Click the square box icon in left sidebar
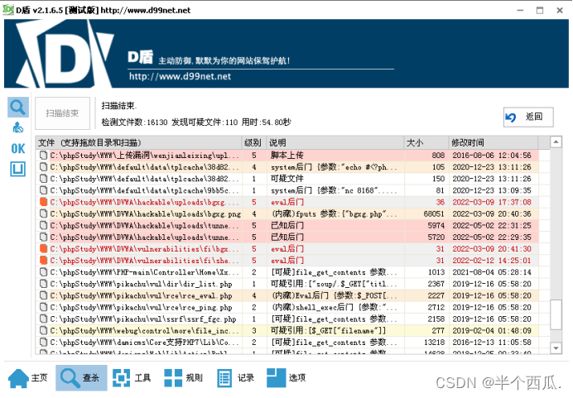 [18, 169]
